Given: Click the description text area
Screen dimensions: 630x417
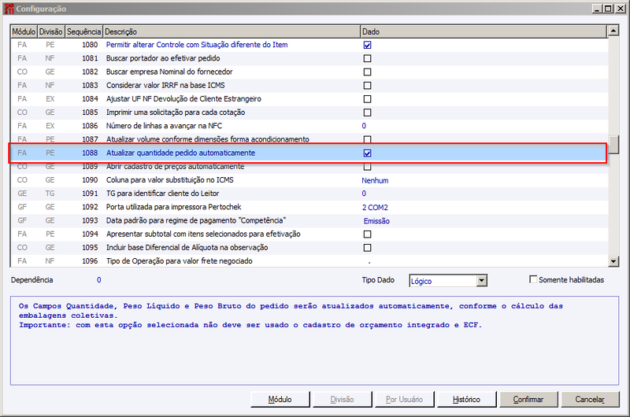Looking at the screenshot, I should point(314,341).
